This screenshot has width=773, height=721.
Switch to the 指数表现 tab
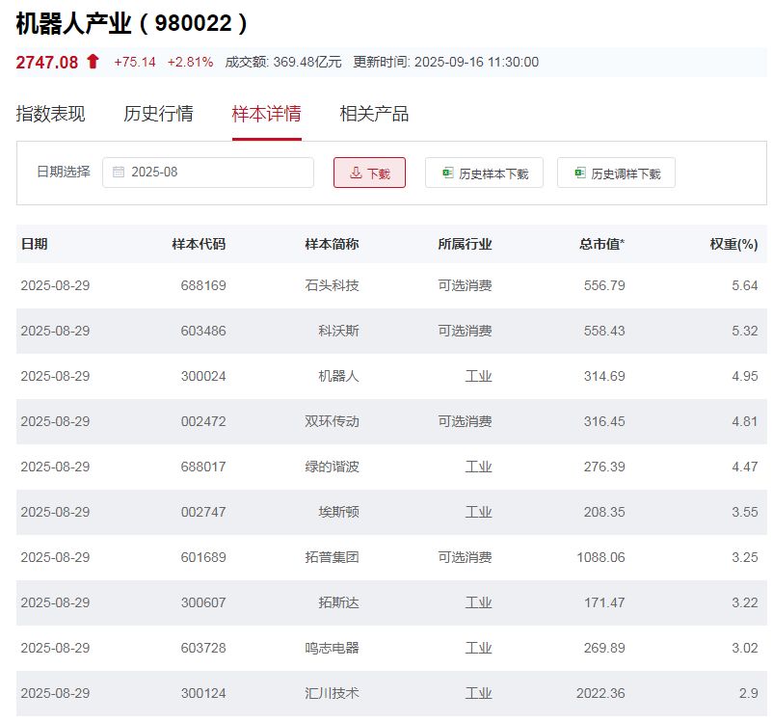(x=50, y=114)
